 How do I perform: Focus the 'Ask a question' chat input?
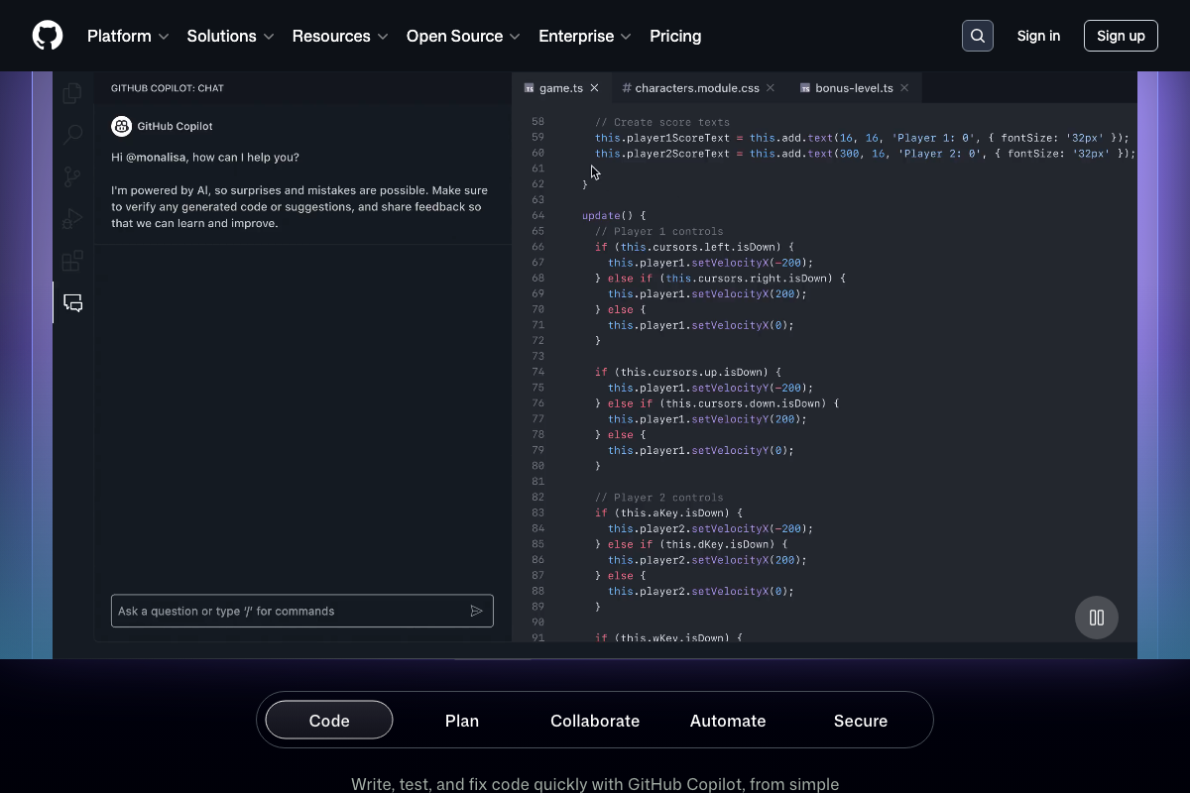click(302, 611)
